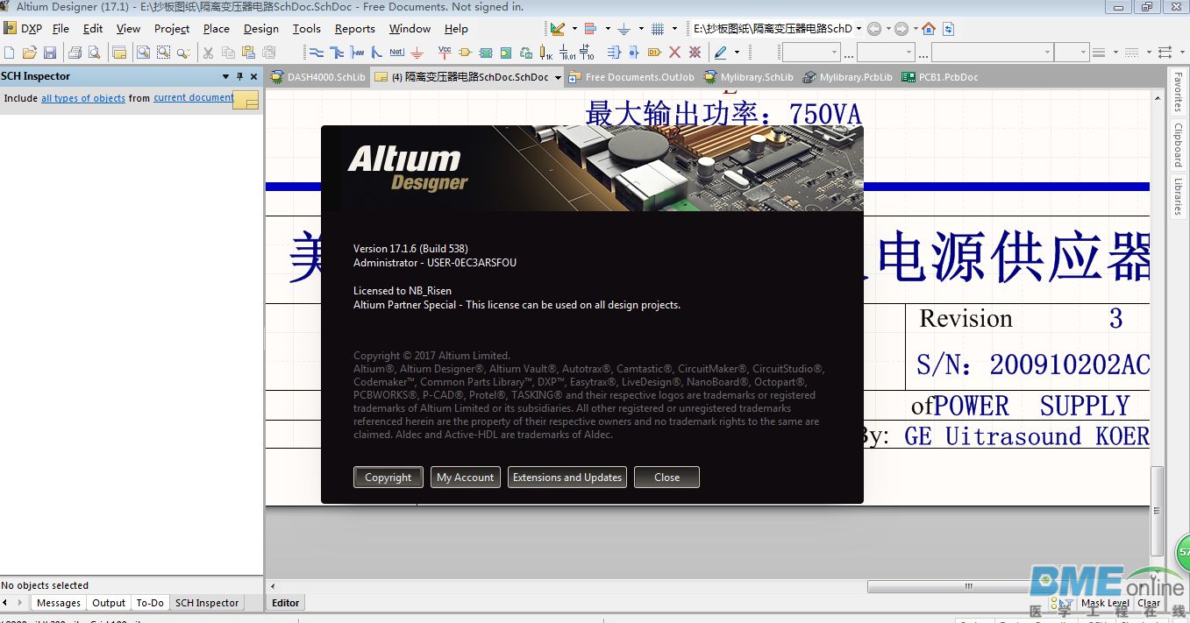Viewport: 1190px width, 623px height.
Task: Go forward with navigation arrow
Action: click(901, 28)
